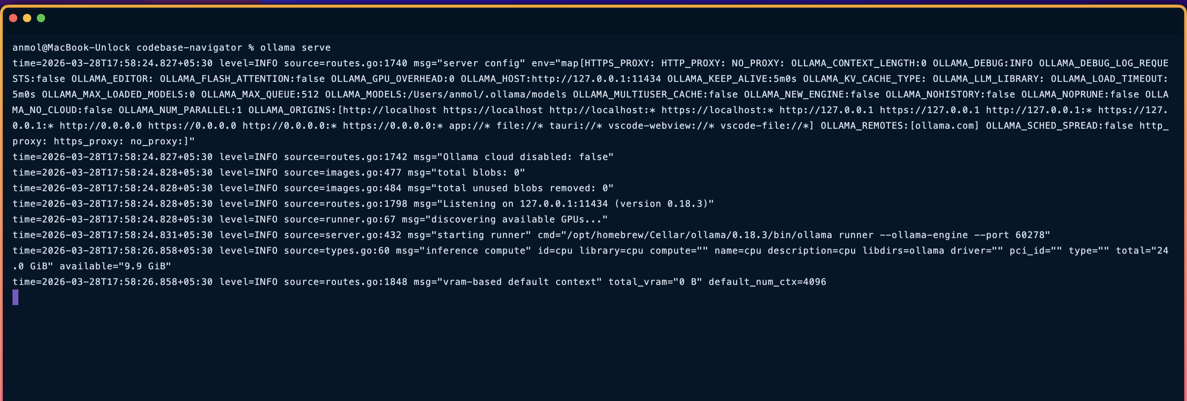Click the 'ollama serve' command text

(x=295, y=48)
